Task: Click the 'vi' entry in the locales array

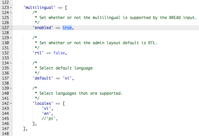Action: [46, 108]
